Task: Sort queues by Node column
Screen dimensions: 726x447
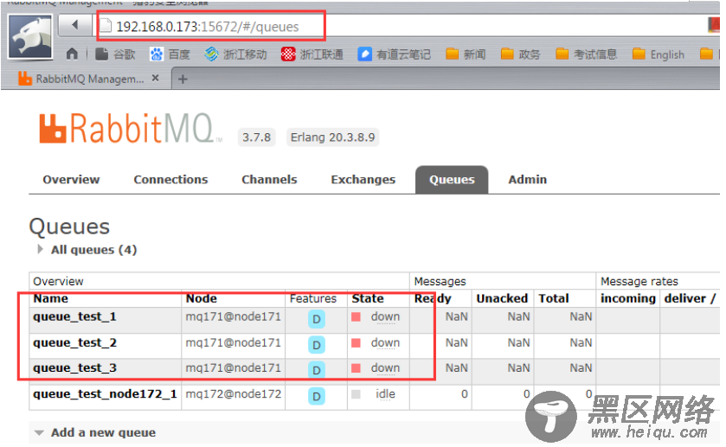Action: pyautogui.click(x=202, y=298)
